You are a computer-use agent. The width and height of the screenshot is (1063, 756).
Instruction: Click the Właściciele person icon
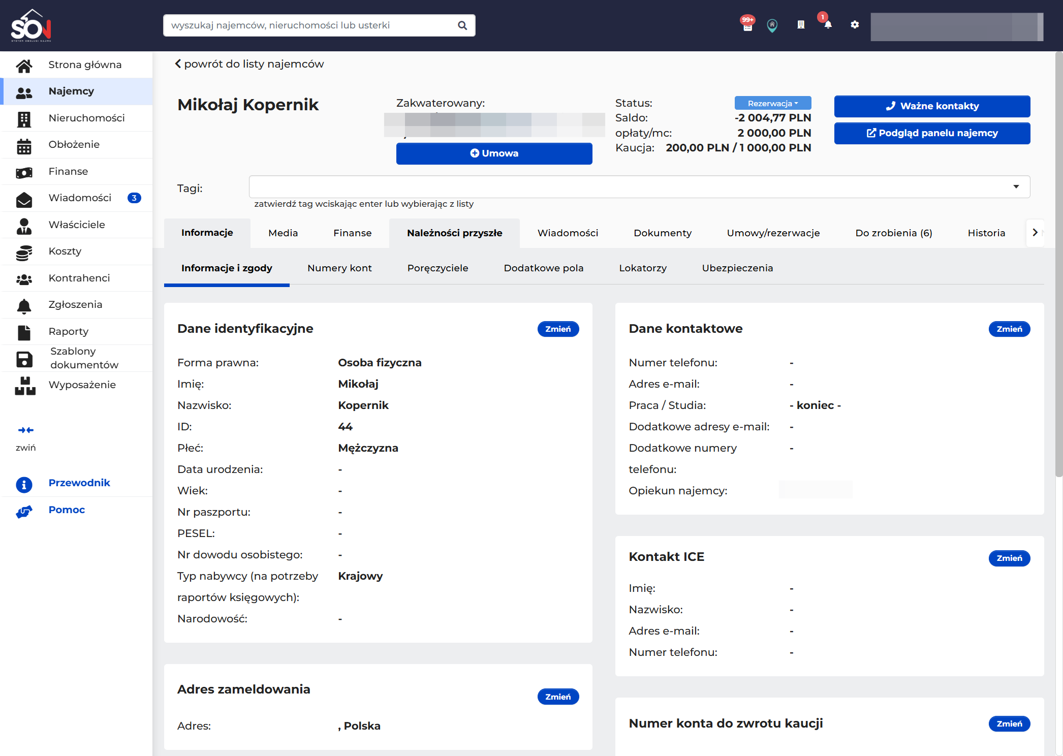tap(24, 226)
